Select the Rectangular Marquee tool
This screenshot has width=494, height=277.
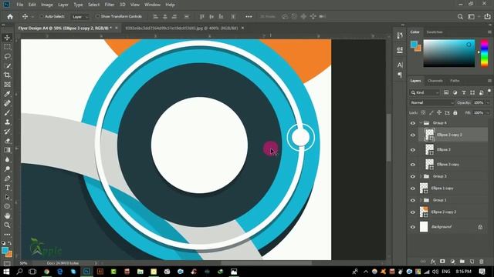pos(7,47)
